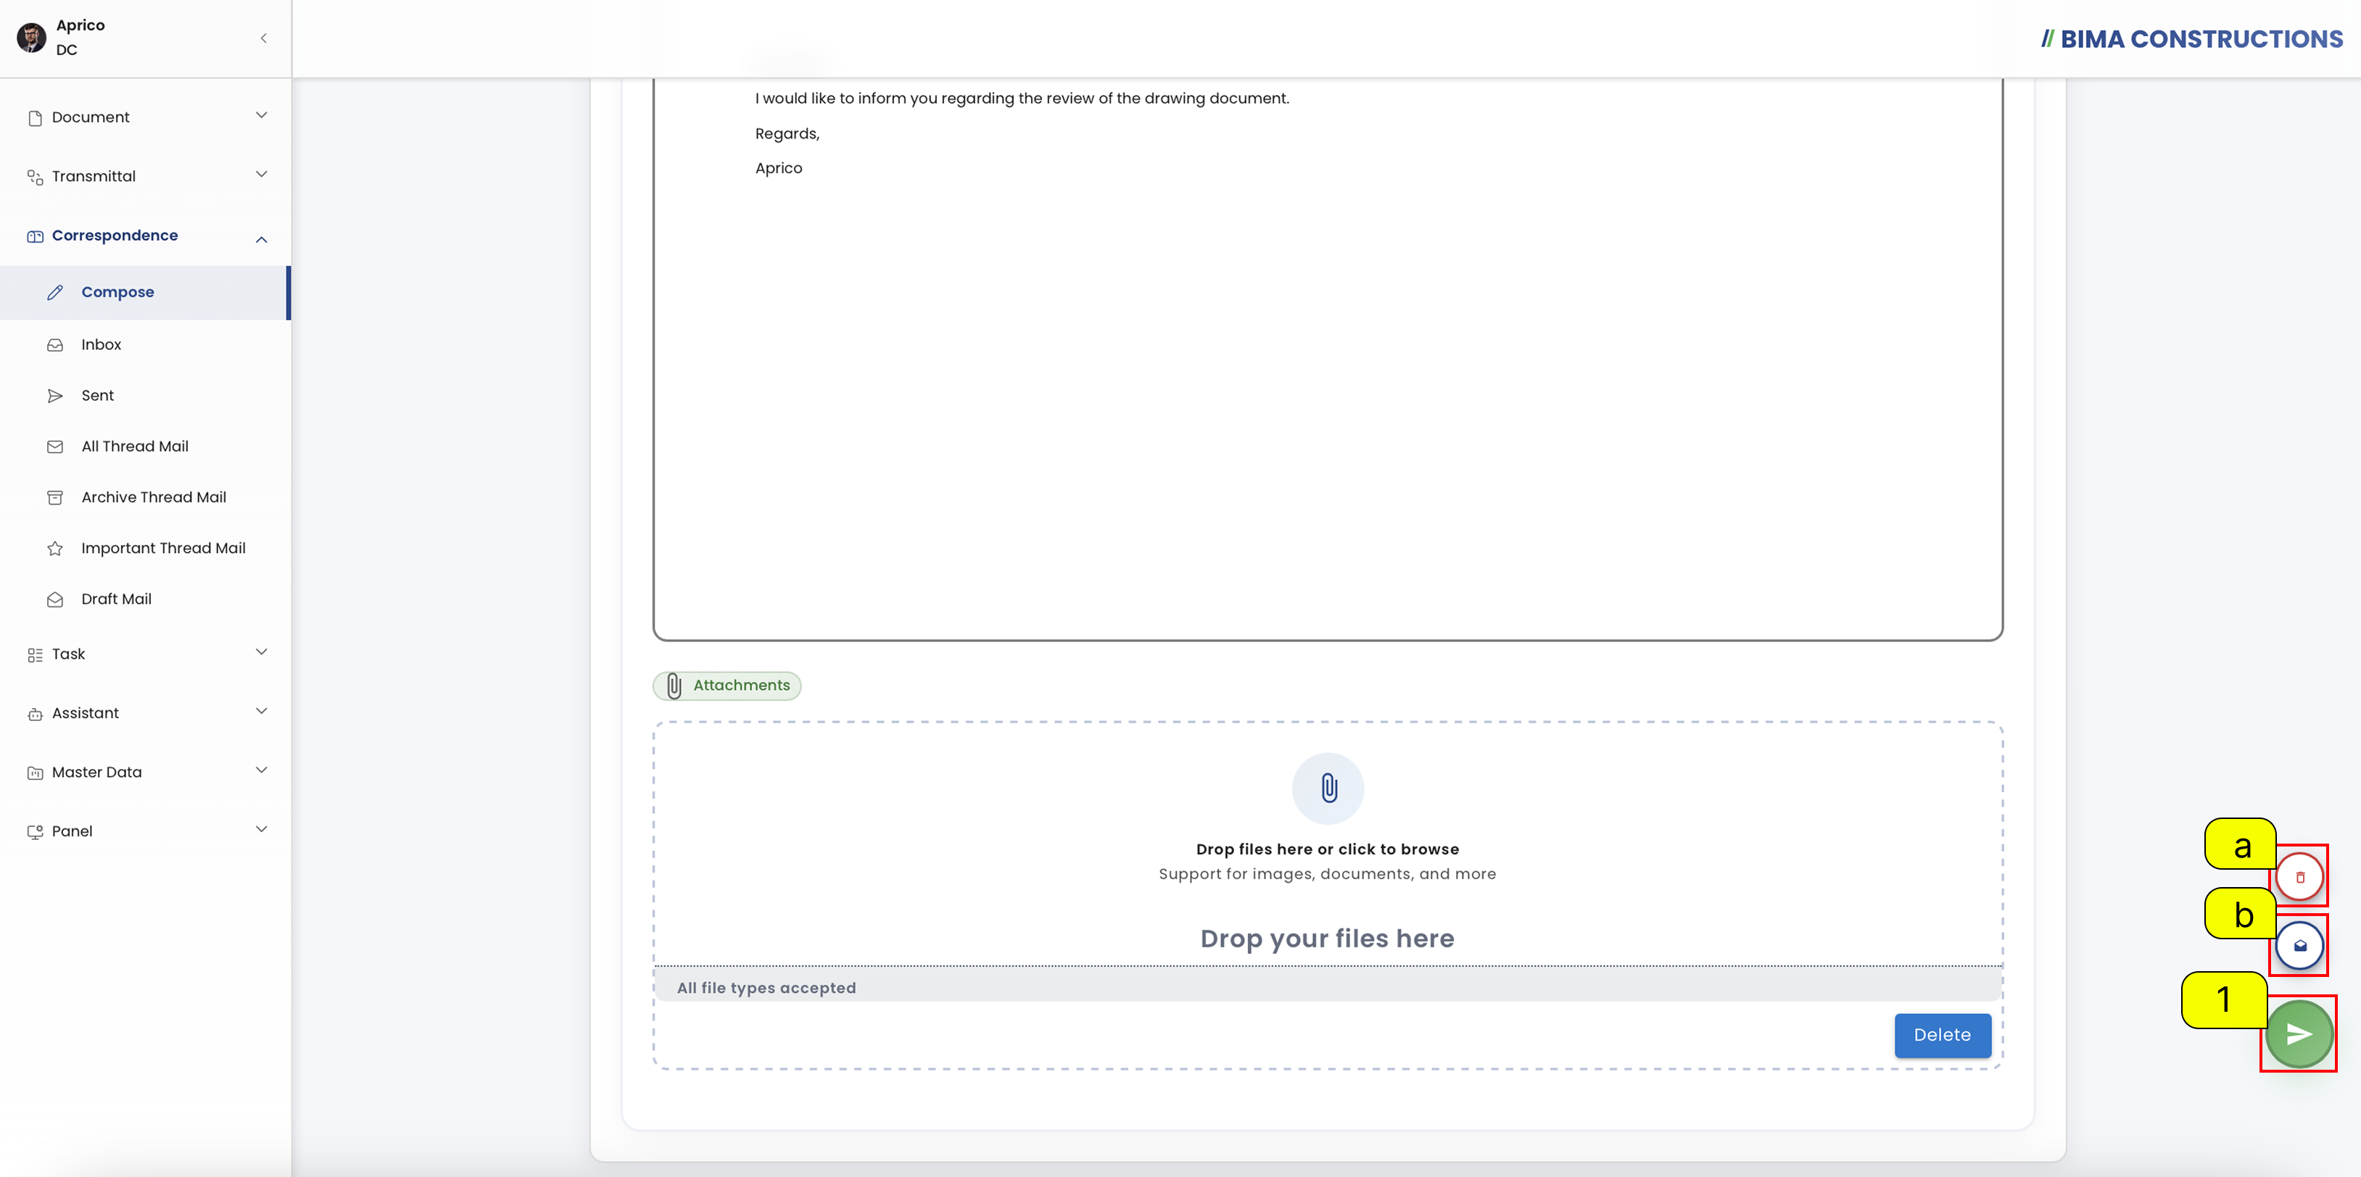Click the All Thread Mail envelope icon
The width and height of the screenshot is (2361, 1177).
point(55,446)
